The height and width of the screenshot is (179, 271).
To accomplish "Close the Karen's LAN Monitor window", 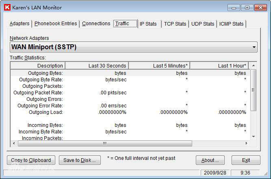I will 260,8.
